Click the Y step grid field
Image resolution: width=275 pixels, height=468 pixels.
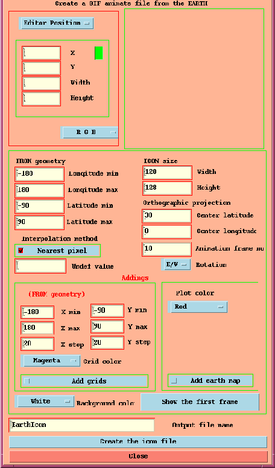(107, 342)
